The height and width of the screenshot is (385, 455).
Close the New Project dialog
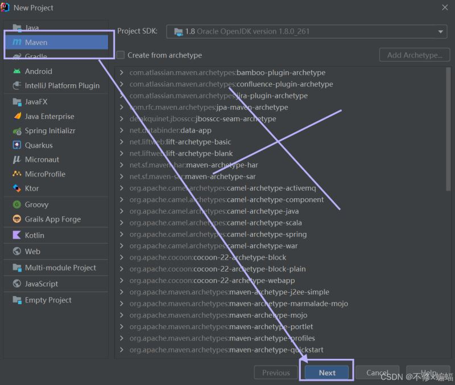click(x=445, y=7)
